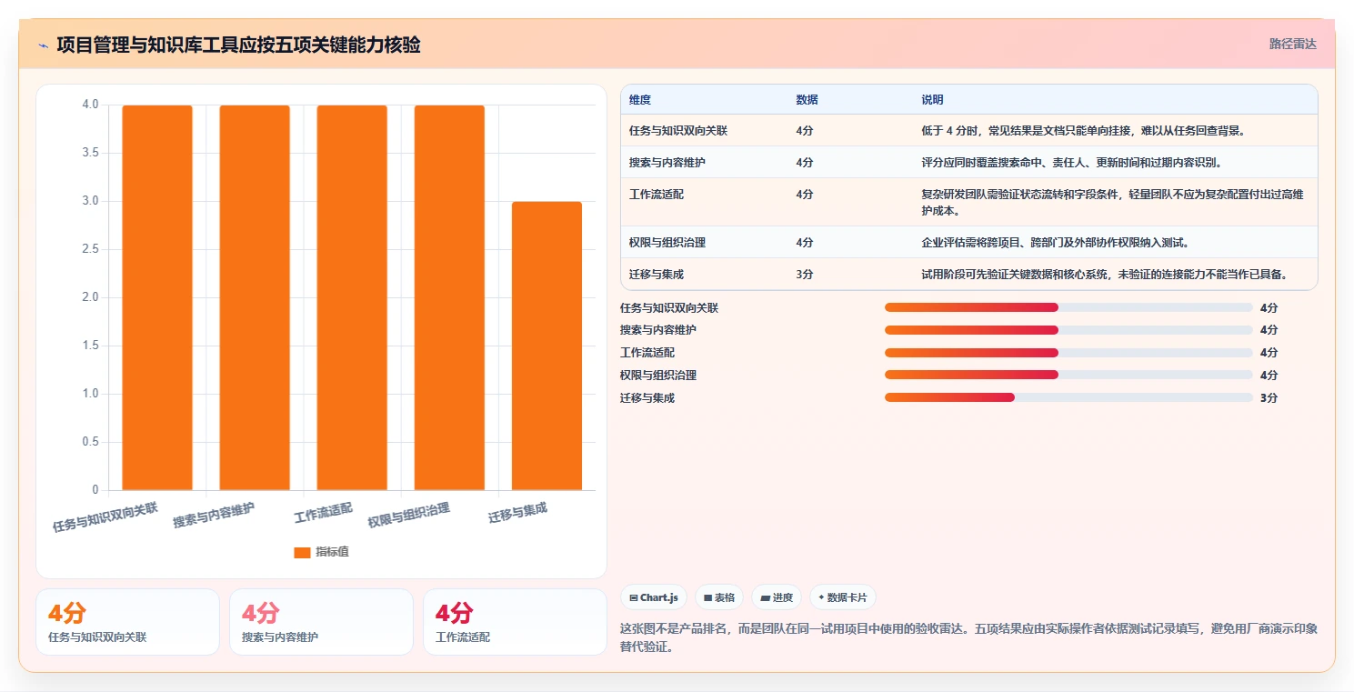Click the 搜索与内容维护 label on the chart axis
The height and width of the screenshot is (692, 1354).
214,515
